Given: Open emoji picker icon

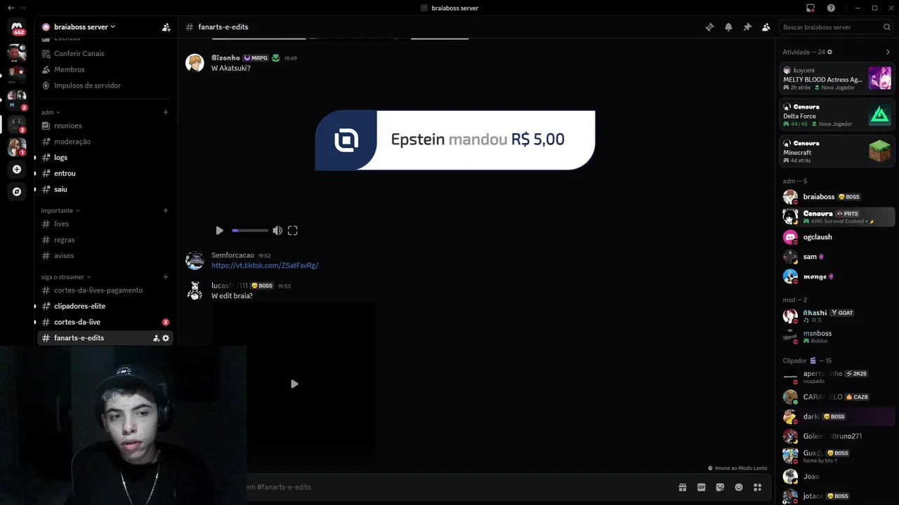Looking at the screenshot, I should 739,487.
